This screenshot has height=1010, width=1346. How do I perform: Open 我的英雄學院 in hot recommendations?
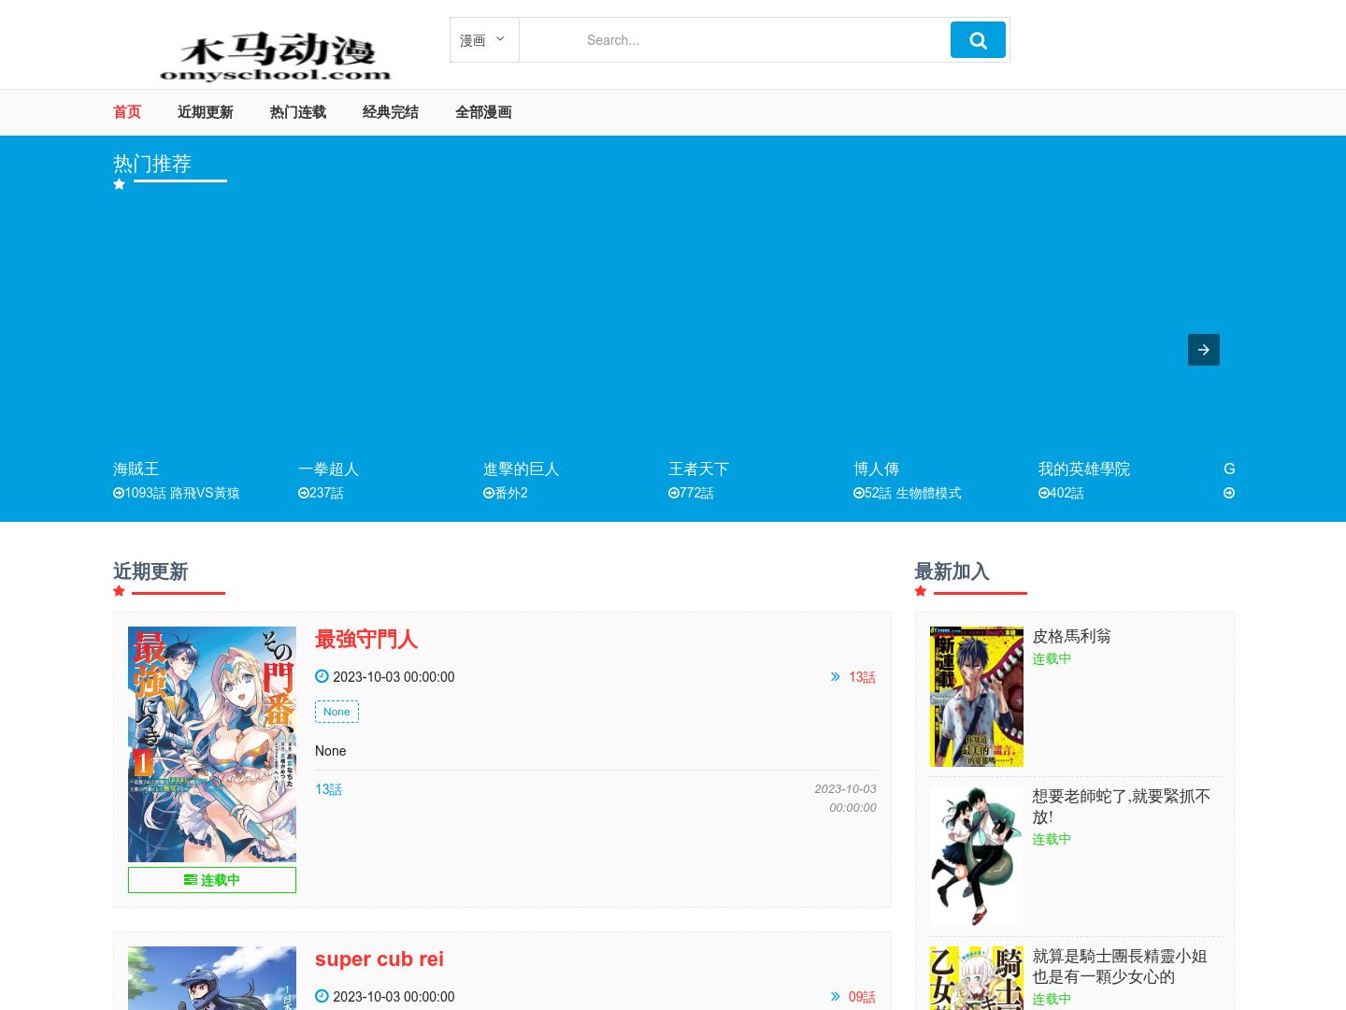[x=1084, y=469]
